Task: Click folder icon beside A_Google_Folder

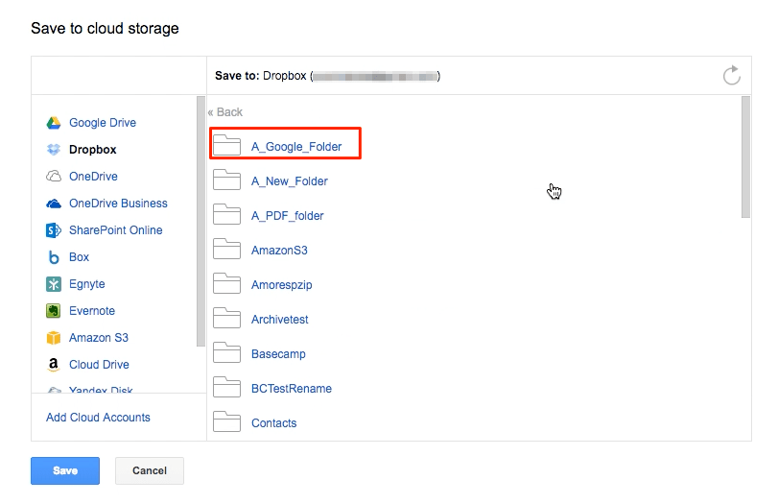Action: click(226, 145)
